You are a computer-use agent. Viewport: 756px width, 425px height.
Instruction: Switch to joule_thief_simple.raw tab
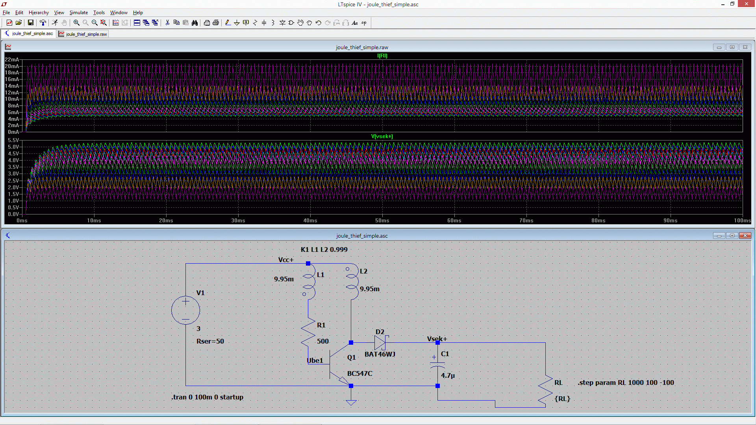(83, 34)
